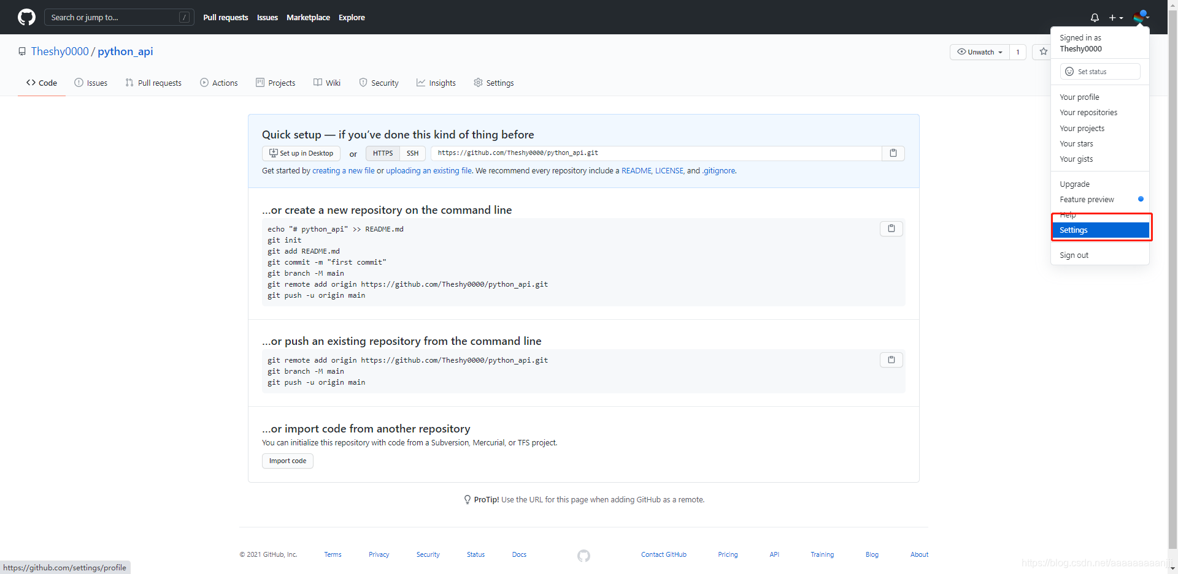Click the repository icon beside Theshy0000
The image size is (1178, 574).
22,51
